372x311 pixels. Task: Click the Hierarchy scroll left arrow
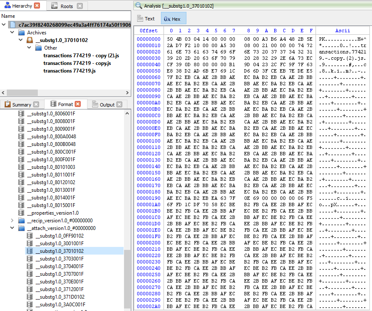coord(3,92)
